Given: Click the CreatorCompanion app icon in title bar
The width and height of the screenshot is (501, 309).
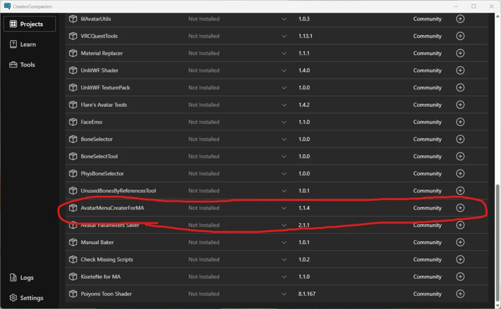Looking at the screenshot, I should click(7, 6).
